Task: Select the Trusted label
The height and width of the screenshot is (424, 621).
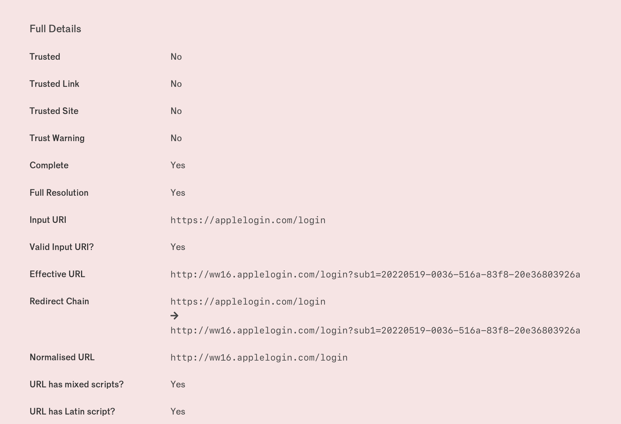Action: (45, 57)
